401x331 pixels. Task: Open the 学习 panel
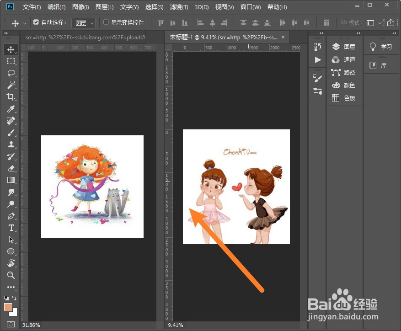381,47
